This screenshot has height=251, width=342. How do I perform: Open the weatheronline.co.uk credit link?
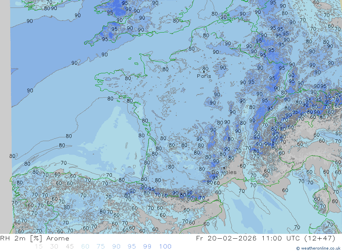(318, 248)
